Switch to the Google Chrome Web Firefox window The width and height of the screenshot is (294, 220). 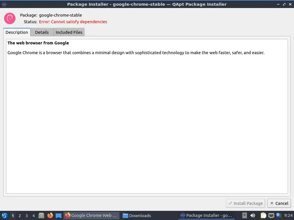coord(91,215)
